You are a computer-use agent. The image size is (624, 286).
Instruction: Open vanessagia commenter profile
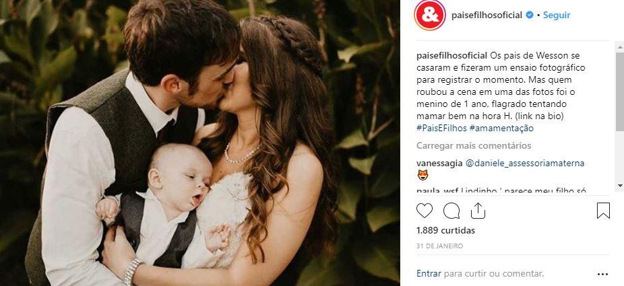click(x=439, y=164)
